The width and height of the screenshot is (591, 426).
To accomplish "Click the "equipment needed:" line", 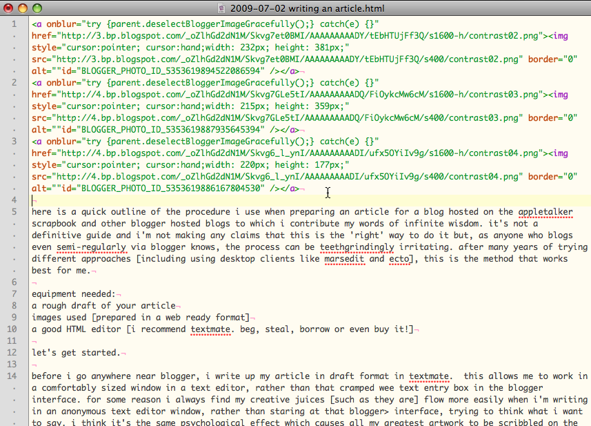I will coord(74,294).
